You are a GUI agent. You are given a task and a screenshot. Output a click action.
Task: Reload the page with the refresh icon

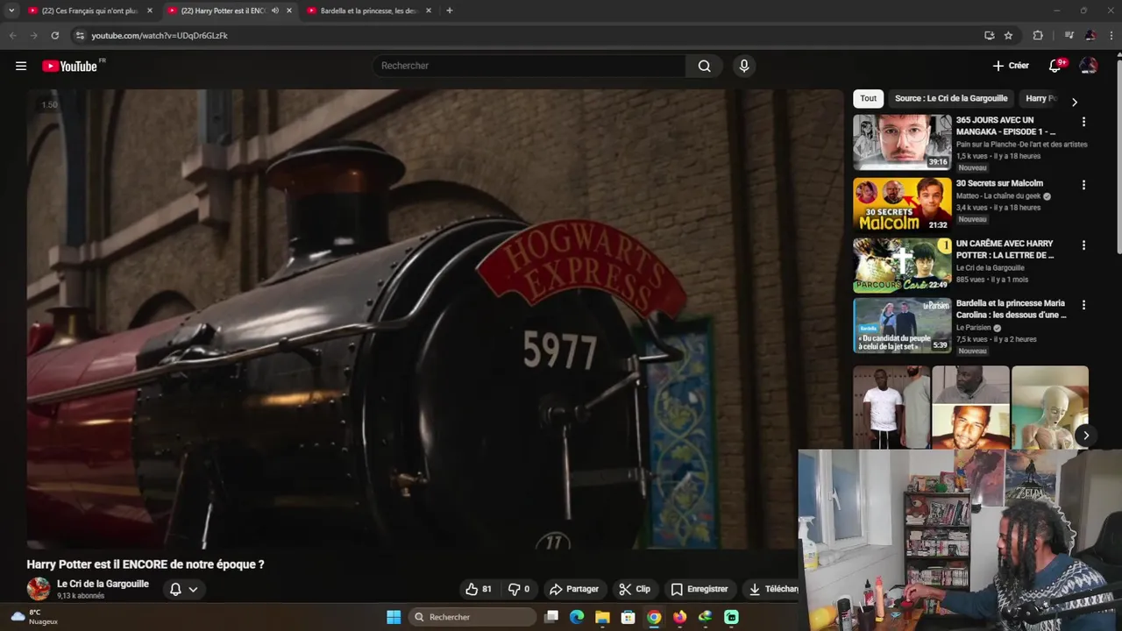[x=54, y=35]
